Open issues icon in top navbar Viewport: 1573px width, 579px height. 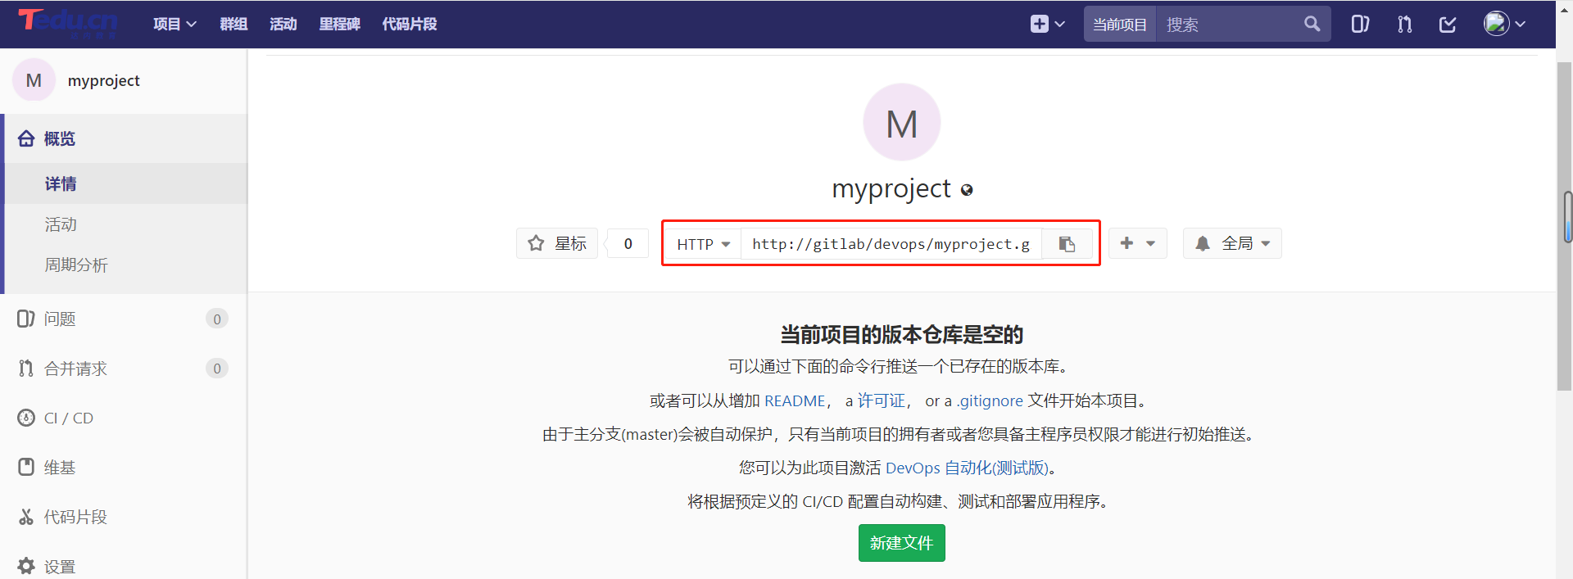[1360, 24]
